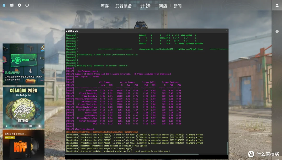Click the 'FPS: Avg=457.7' console line
The height and width of the screenshot is (160, 282).
88,77
